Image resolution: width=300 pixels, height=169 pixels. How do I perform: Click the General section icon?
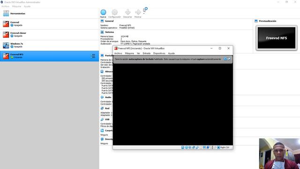[x=102, y=21]
